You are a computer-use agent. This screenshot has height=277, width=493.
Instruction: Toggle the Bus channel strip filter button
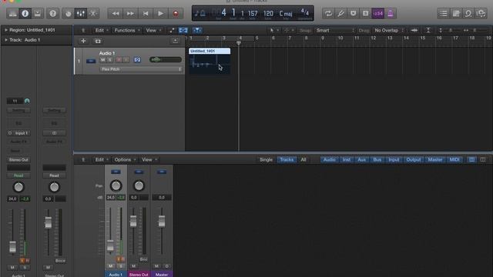pos(377,159)
